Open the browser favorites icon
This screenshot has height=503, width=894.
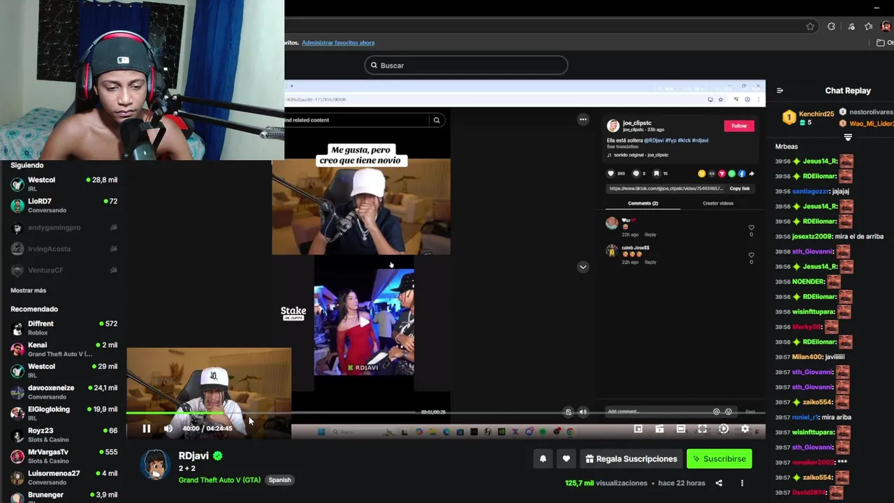[x=868, y=27]
